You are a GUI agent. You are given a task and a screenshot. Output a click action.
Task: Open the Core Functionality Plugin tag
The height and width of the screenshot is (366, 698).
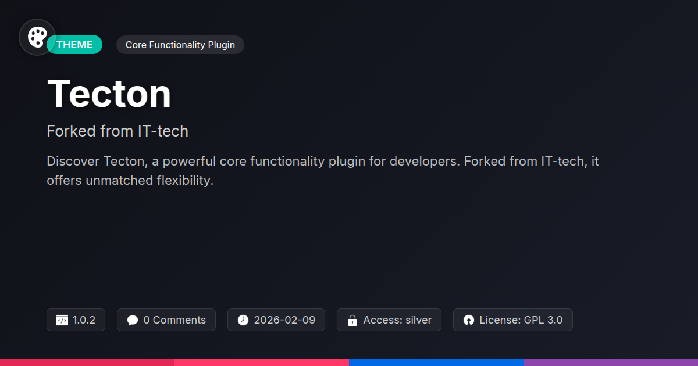click(180, 45)
